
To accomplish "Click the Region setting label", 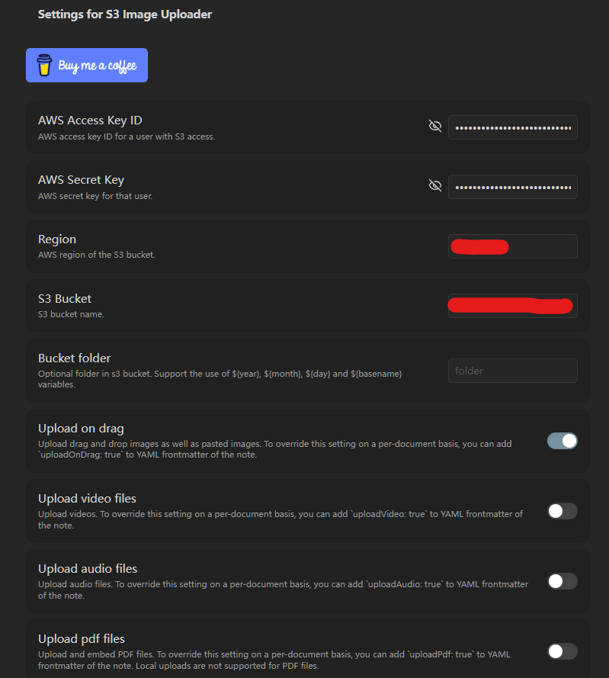I will [x=57, y=239].
